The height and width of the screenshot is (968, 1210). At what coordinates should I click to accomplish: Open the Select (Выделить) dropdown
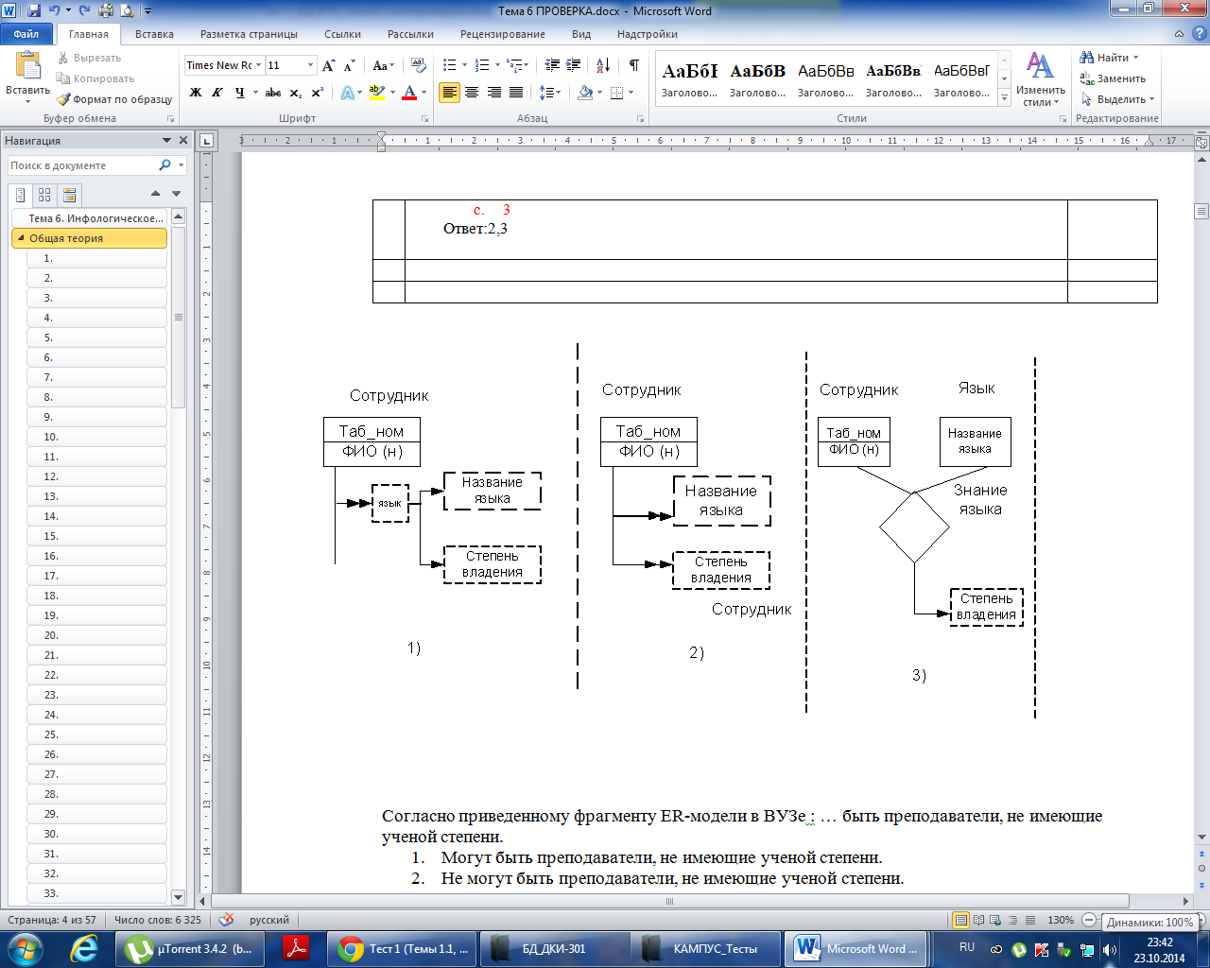click(x=1118, y=99)
